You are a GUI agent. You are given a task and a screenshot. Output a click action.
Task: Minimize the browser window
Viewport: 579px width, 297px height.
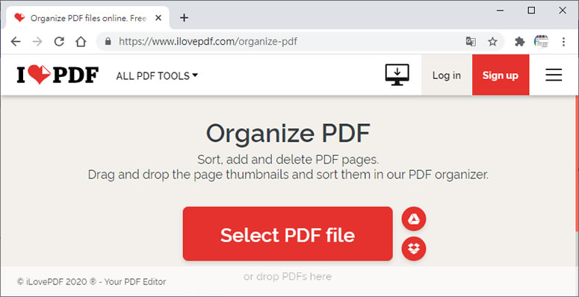coord(501,10)
